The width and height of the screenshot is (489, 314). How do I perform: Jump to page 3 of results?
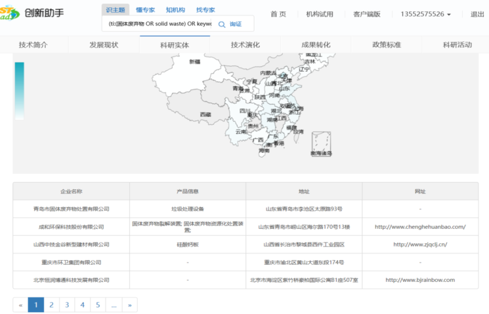click(x=67, y=305)
